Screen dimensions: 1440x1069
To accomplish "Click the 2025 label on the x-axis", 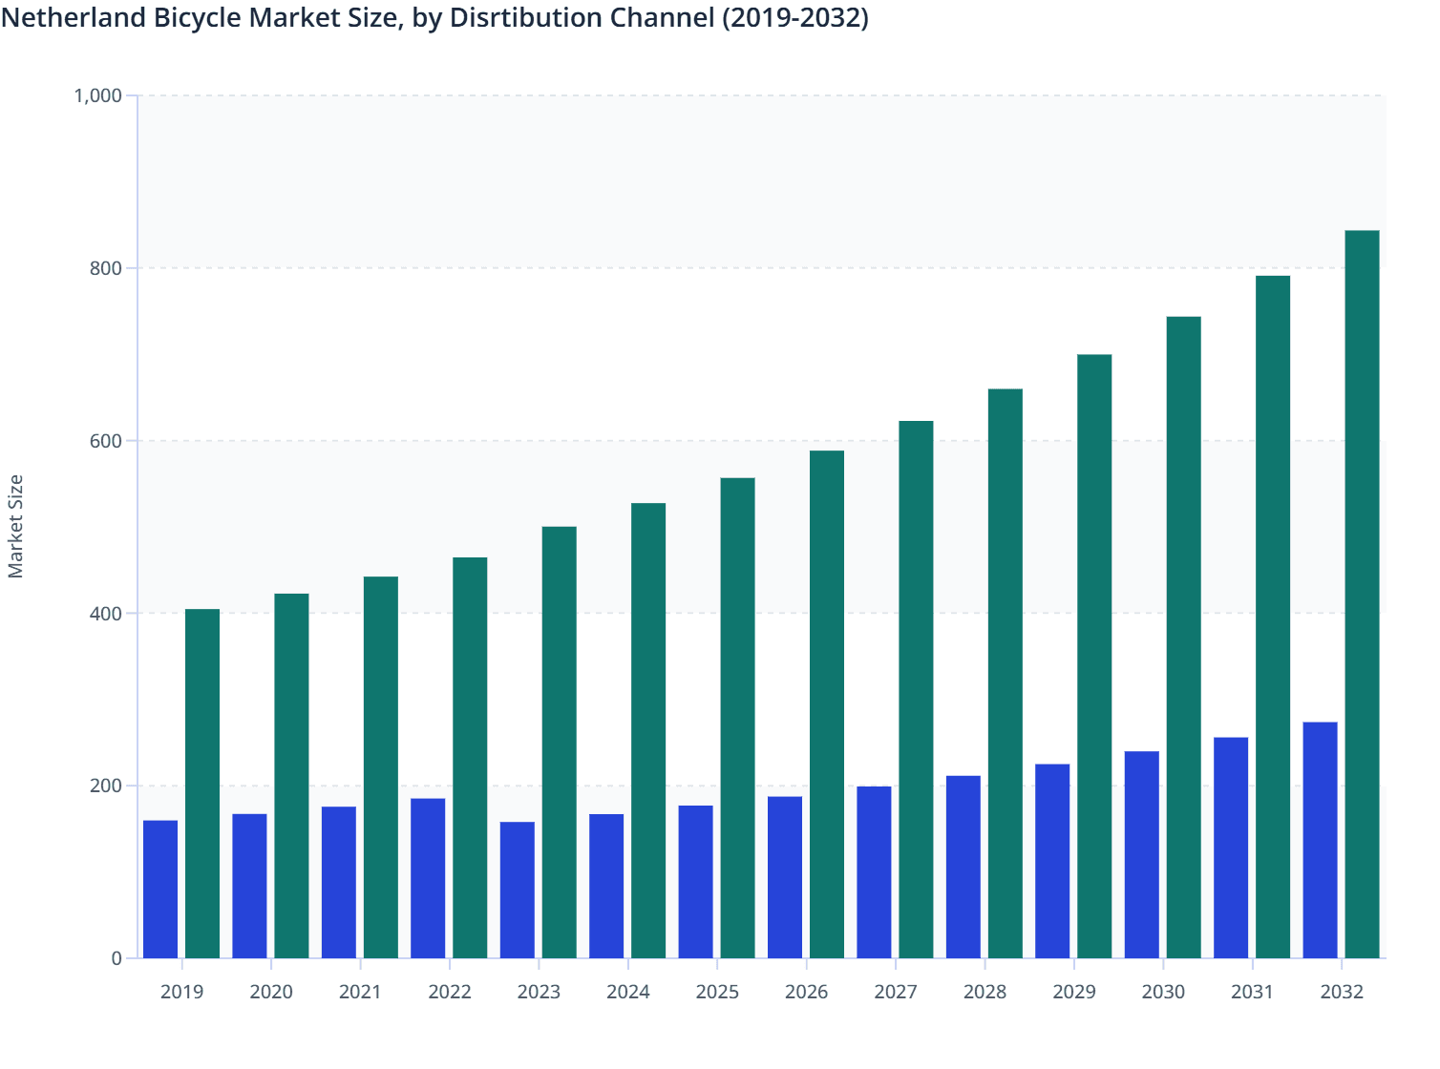I will 716,993.
